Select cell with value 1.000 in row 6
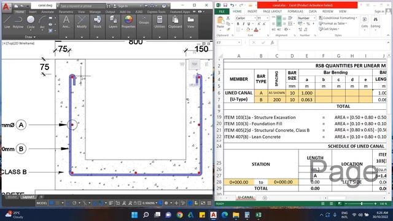 (307, 93)
